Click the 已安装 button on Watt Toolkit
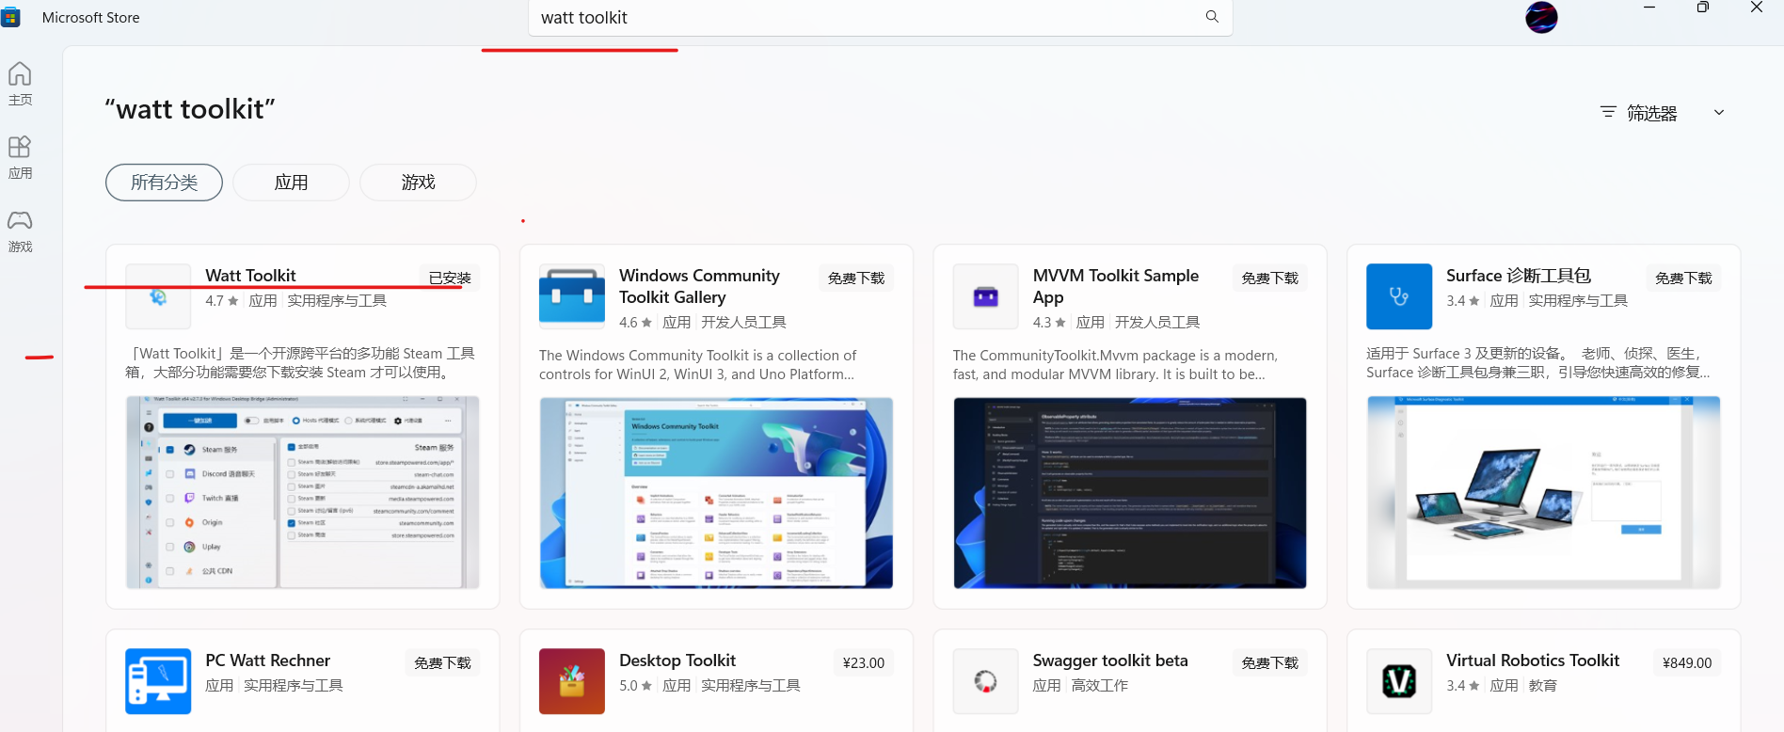This screenshot has height=732, width=1784. [450, 278]
